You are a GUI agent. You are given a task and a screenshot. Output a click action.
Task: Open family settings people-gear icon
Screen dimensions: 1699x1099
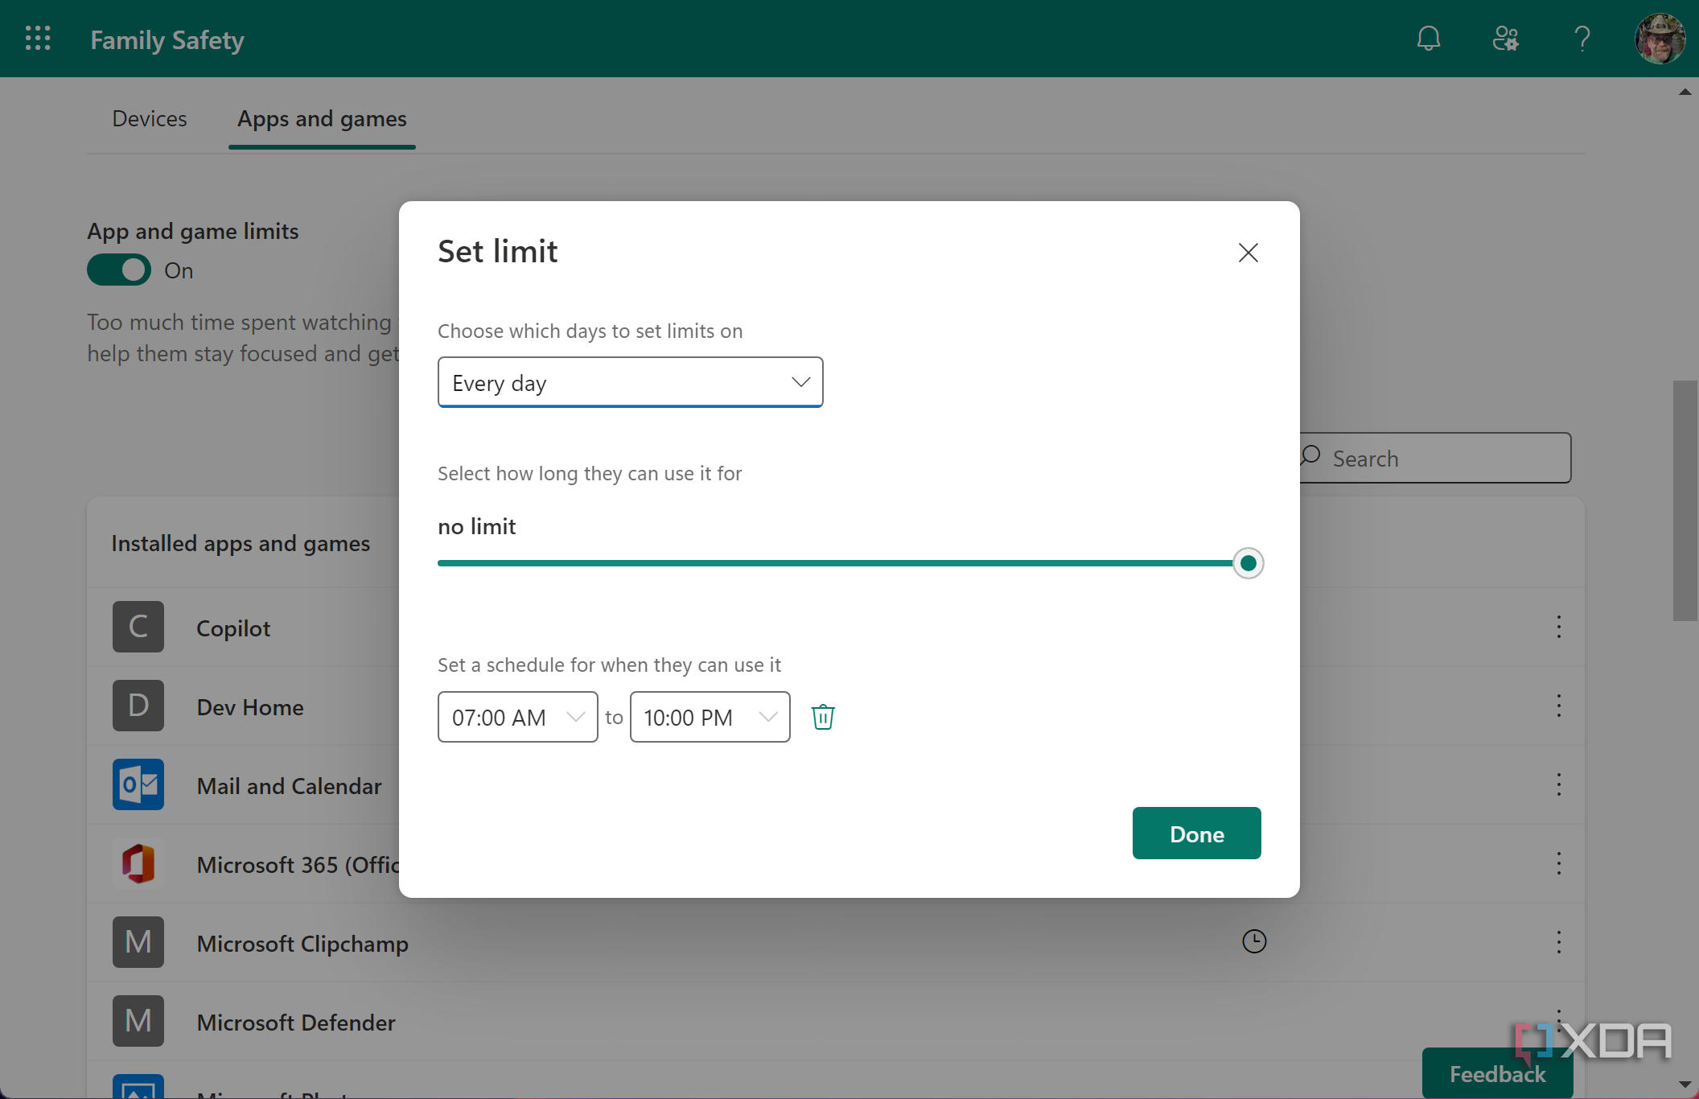(1506, 39)
